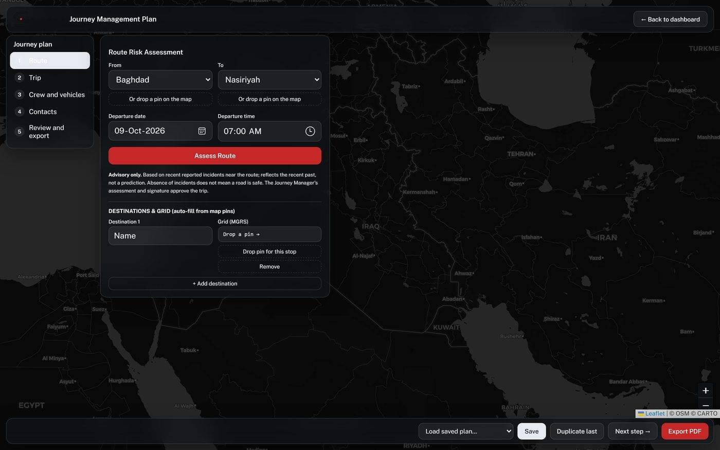Remove Destination 1

coord(269,266)
